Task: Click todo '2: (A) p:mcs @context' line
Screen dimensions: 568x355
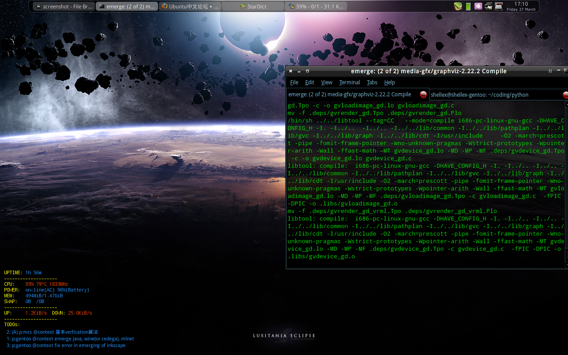Action: coord(52,332)
